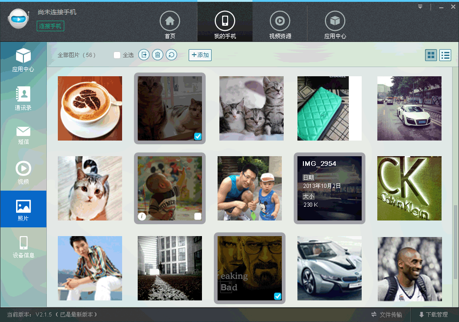459x322 pixels.
Task: Switch to grid thumbnail view
Action: pyautogui.click(x=431, y=56)
